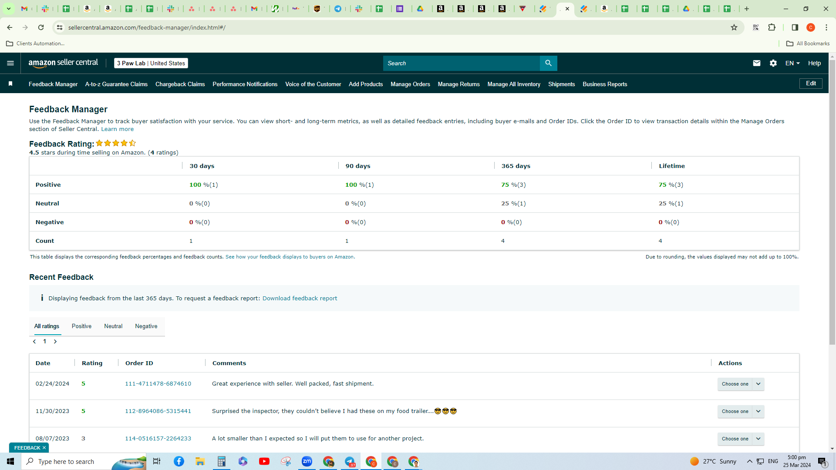
Task: Open the messages envelope icon
Action: (x=757, y=63)
